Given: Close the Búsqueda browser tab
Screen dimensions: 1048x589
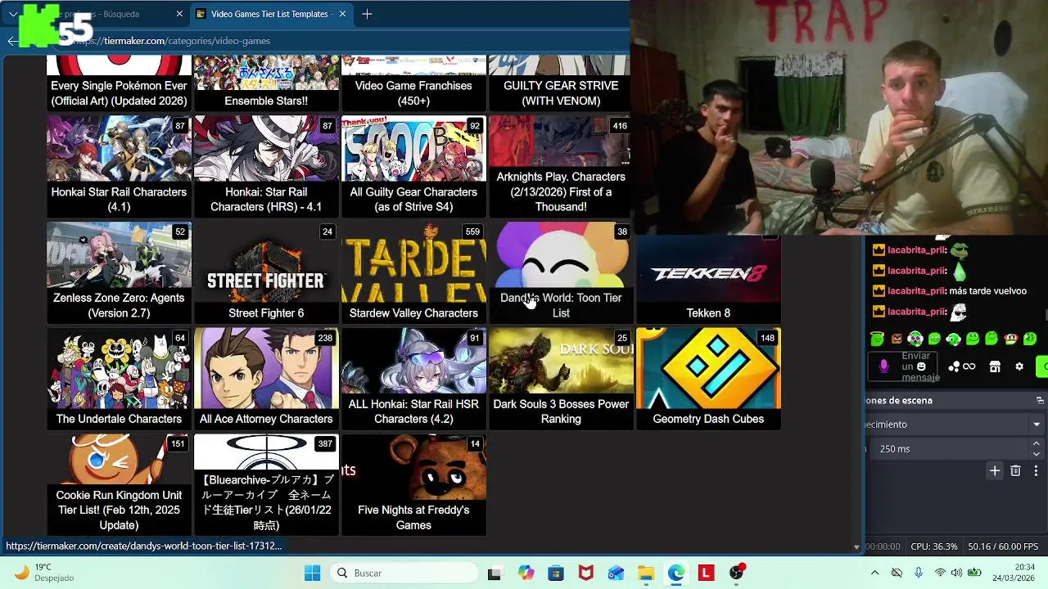Looking at the screenshot, I should coord(179,14).
